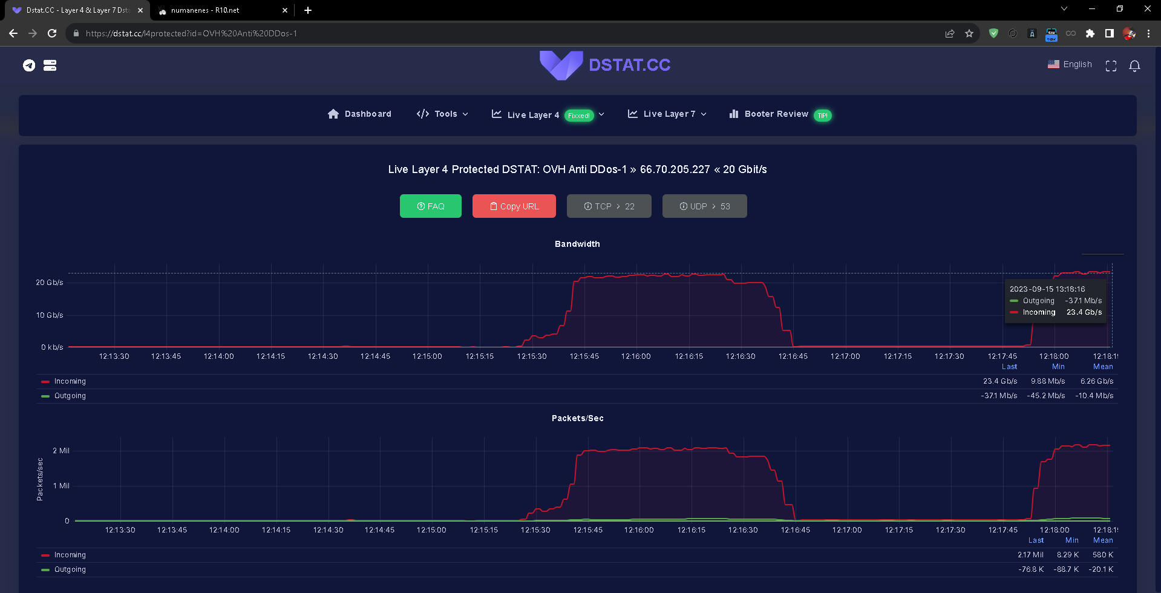Go back to the previous page
The image size is (1161, 593).
[13, 33]
